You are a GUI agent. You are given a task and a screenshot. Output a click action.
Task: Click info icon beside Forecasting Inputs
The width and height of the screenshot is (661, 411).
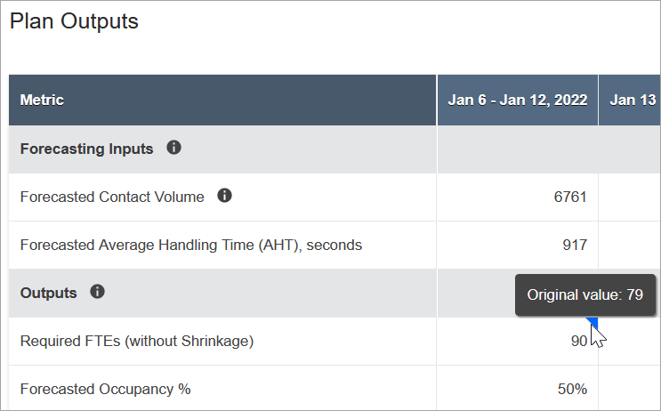[x=174, y=148]
